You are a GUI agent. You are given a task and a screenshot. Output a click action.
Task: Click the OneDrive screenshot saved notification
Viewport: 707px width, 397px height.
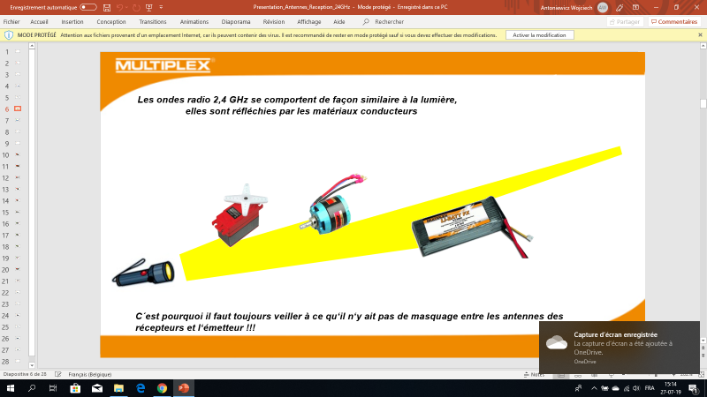point(619,346)
